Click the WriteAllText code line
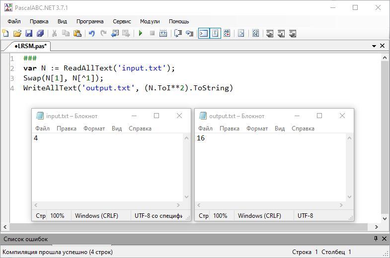The height and width of the screenshot is (258, 390). 128,88
